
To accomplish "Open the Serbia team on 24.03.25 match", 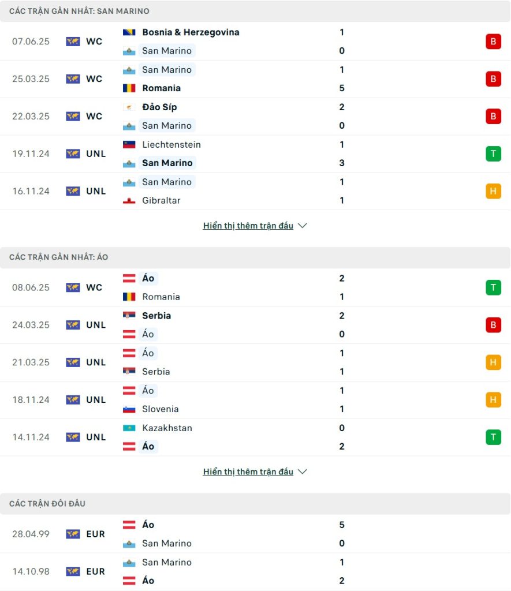I will 156,316.
